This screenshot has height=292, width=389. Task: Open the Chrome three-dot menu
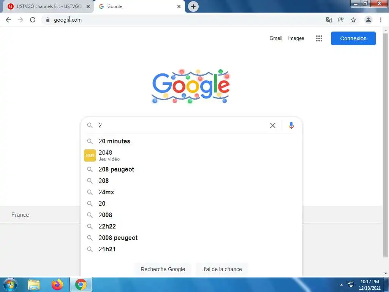(381, 20)
